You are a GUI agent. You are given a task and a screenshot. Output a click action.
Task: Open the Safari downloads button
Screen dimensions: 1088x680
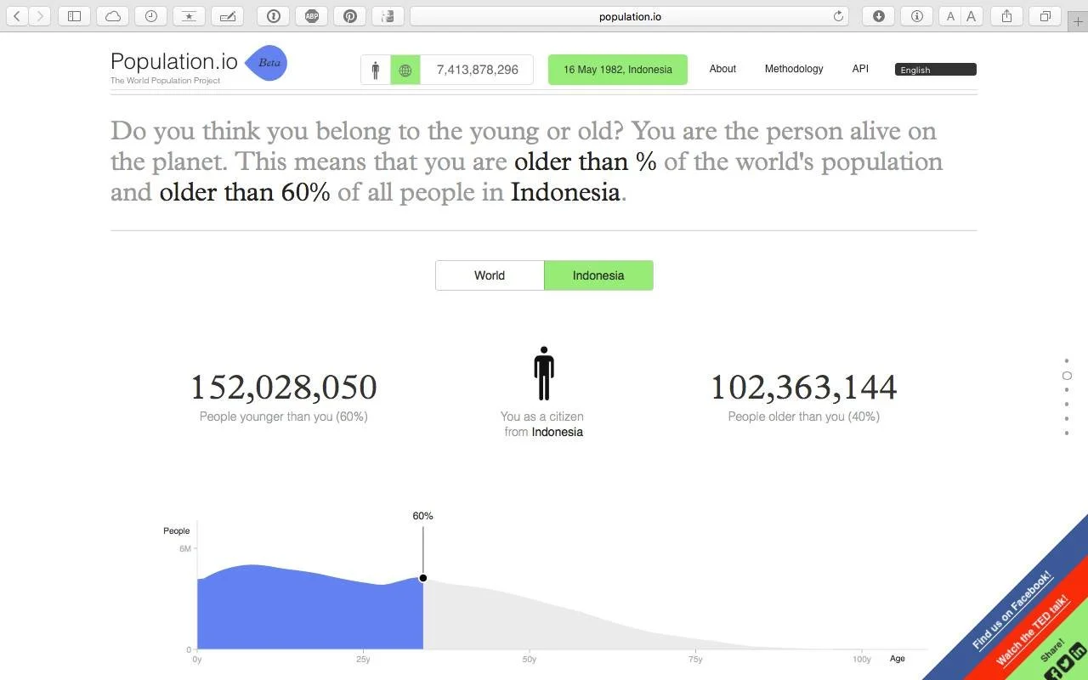point(879,16)
